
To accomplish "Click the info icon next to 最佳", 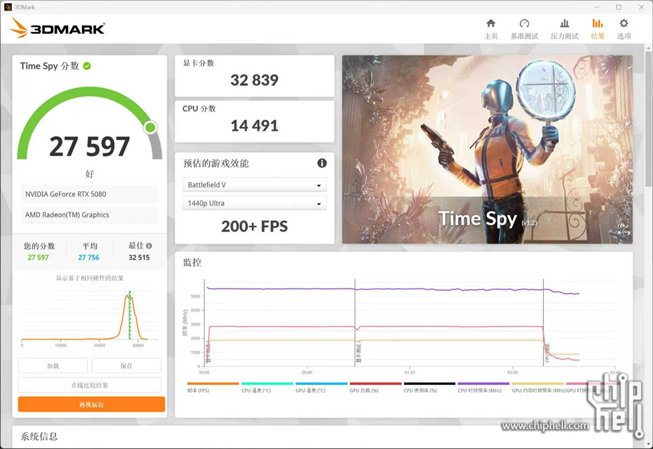I will (149, 246).
